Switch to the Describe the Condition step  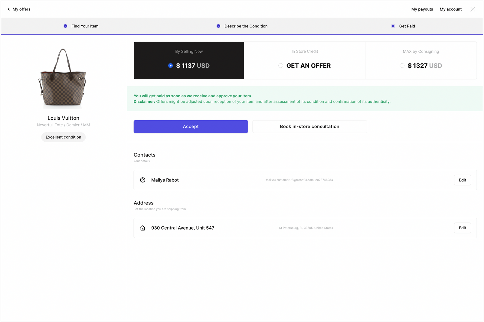tap(246, 26)
